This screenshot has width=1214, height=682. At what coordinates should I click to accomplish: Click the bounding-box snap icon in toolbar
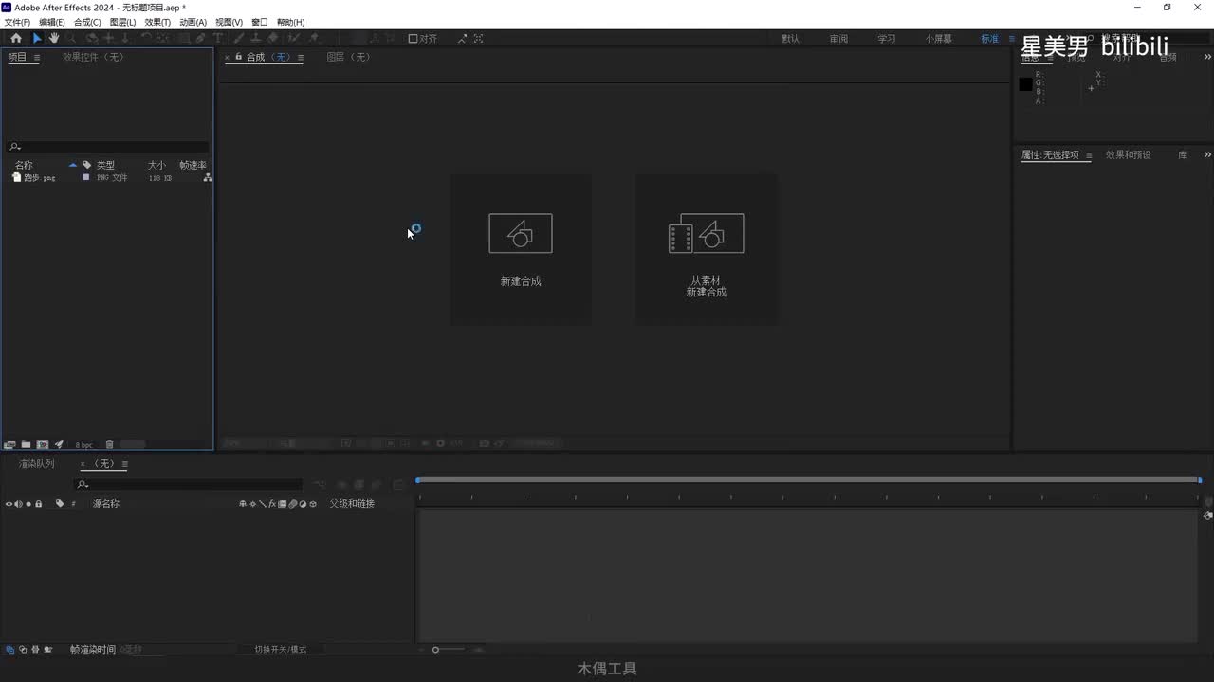click(479, 39)
